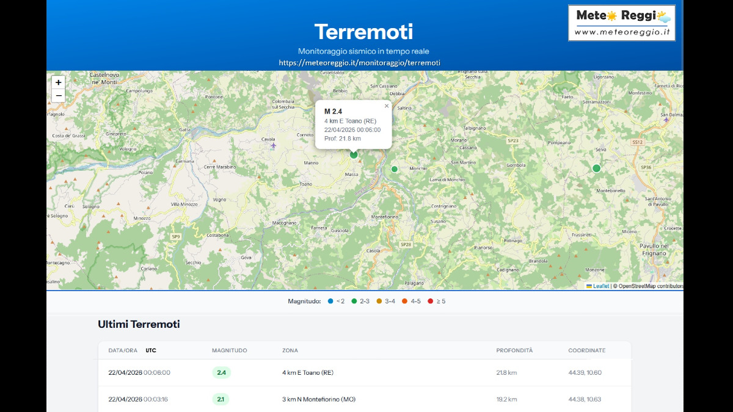Toggle the UTC time label in table header

coord(150,350)
